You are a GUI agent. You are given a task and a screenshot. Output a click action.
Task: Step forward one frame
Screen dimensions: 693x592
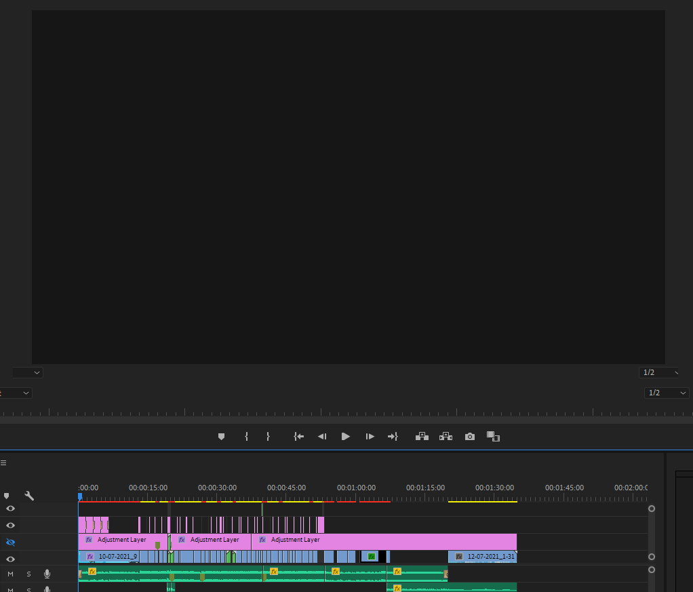click(370, 436)
